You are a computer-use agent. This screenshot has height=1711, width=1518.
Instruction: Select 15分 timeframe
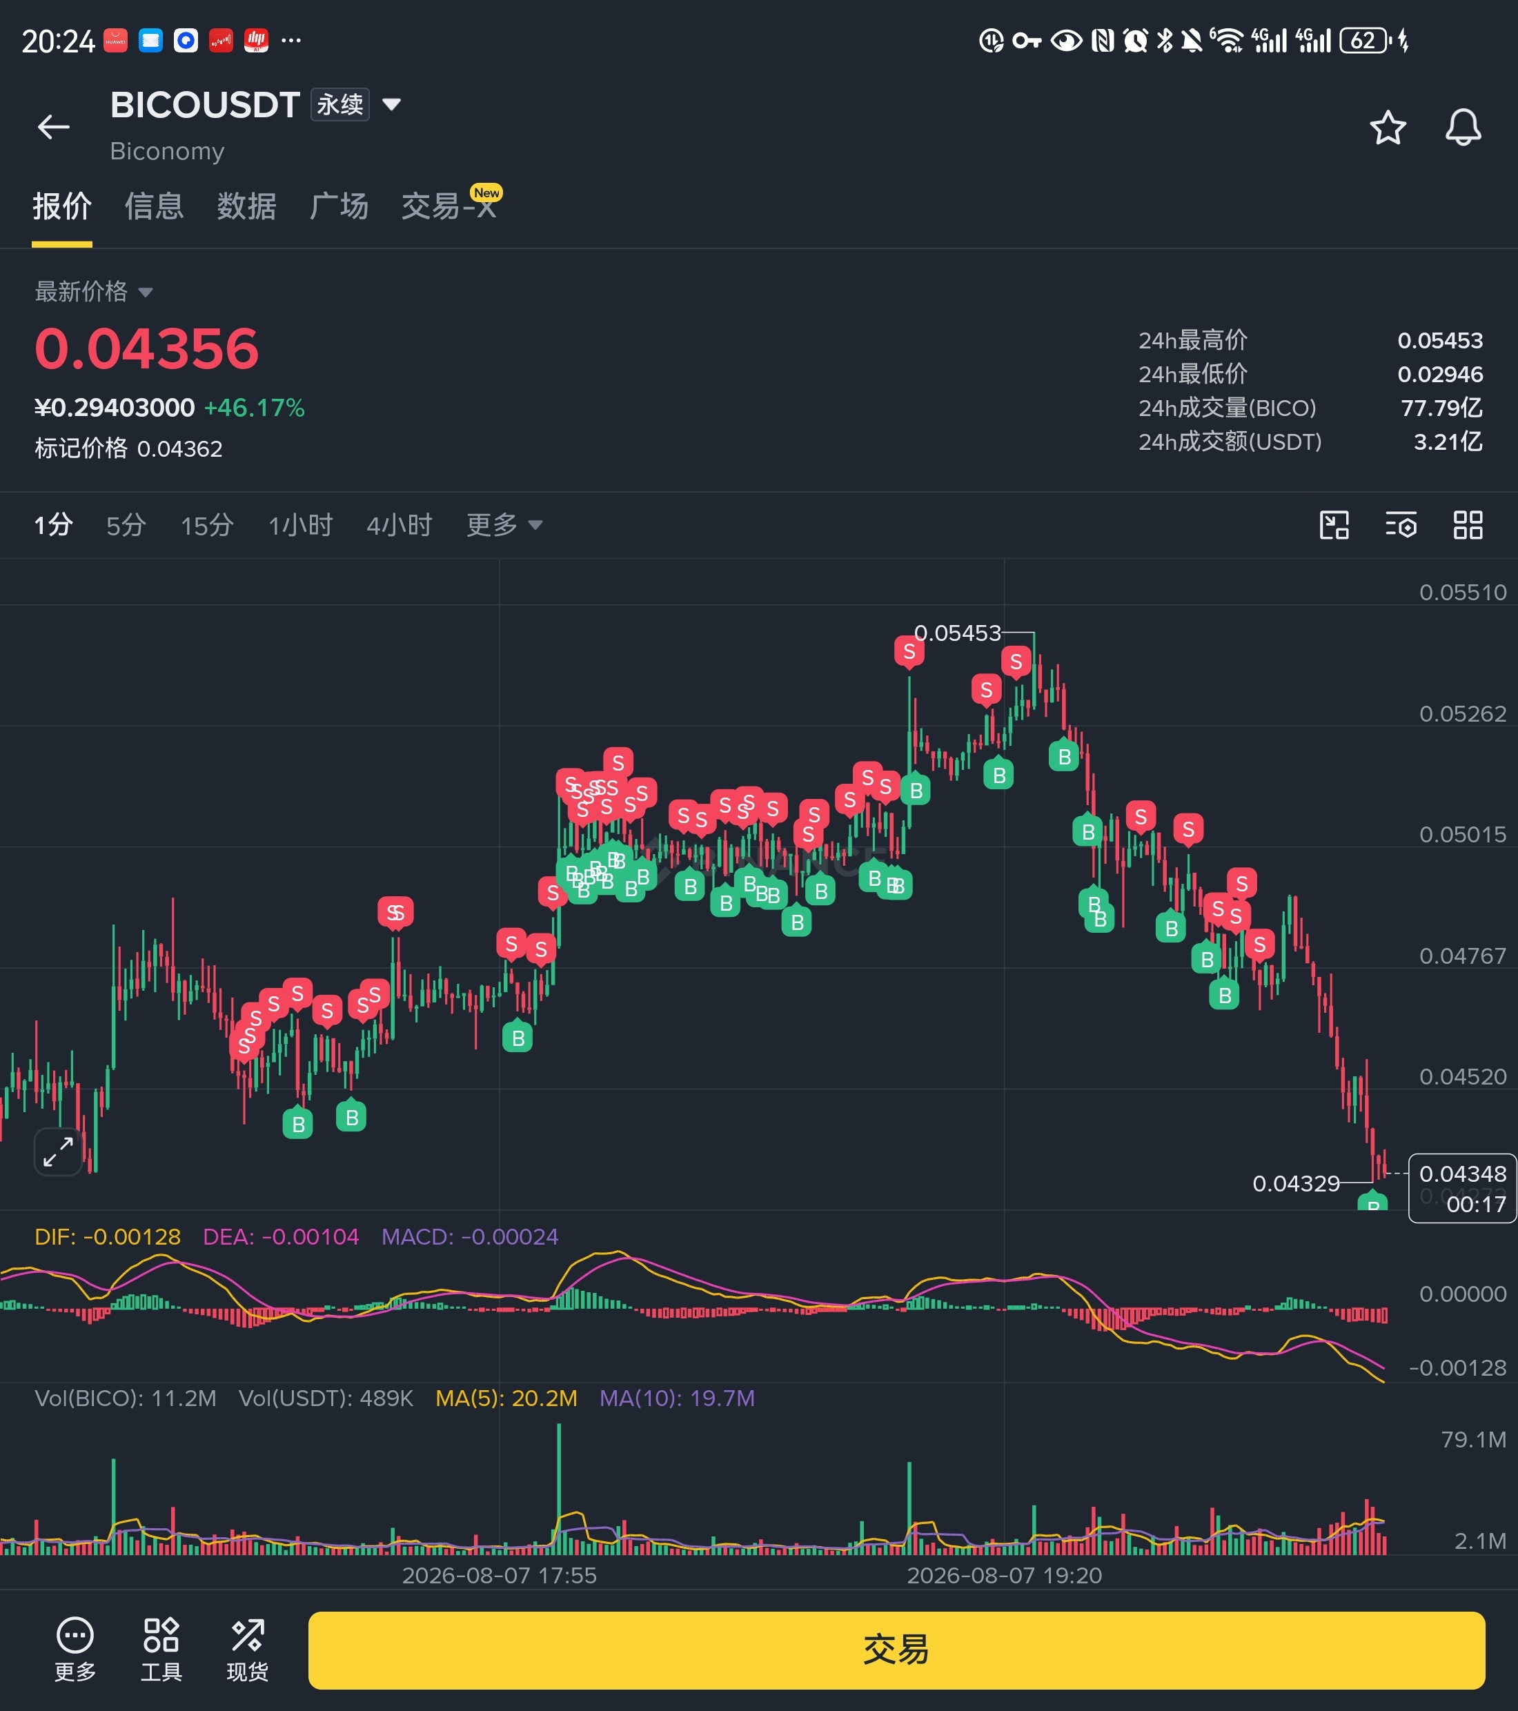tap(207, 525)
